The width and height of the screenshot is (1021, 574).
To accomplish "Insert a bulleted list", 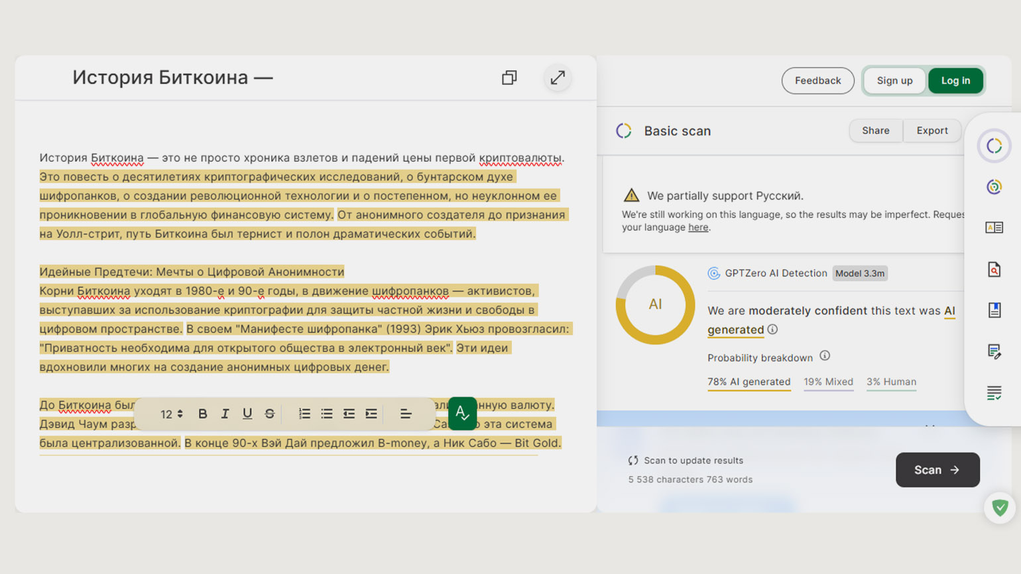I will (327, 414).
